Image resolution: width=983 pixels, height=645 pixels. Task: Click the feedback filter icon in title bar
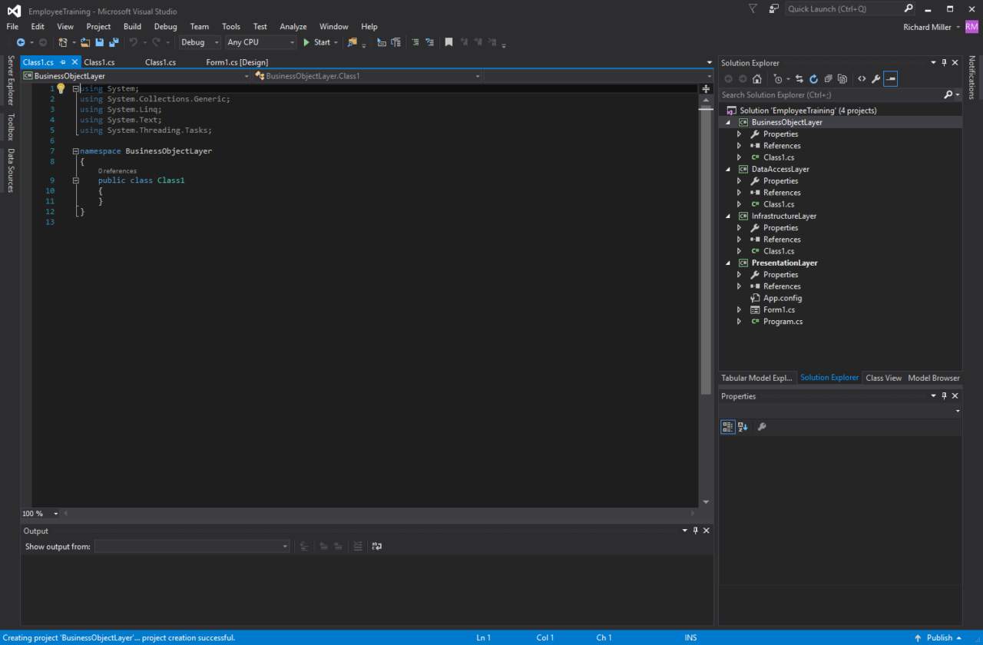[752, 8]
